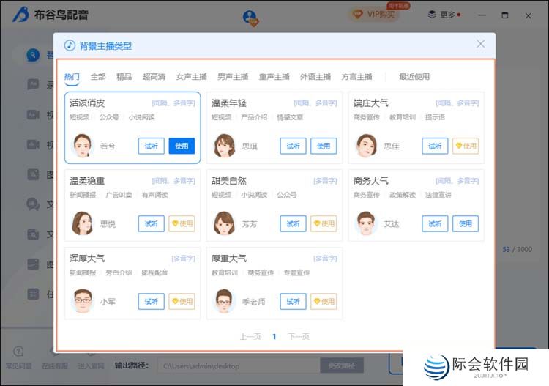Open the VIP购买 purchase button
The height and width of the screenshot is (386, 549).
pyautogui.click(x=375, y=14)
